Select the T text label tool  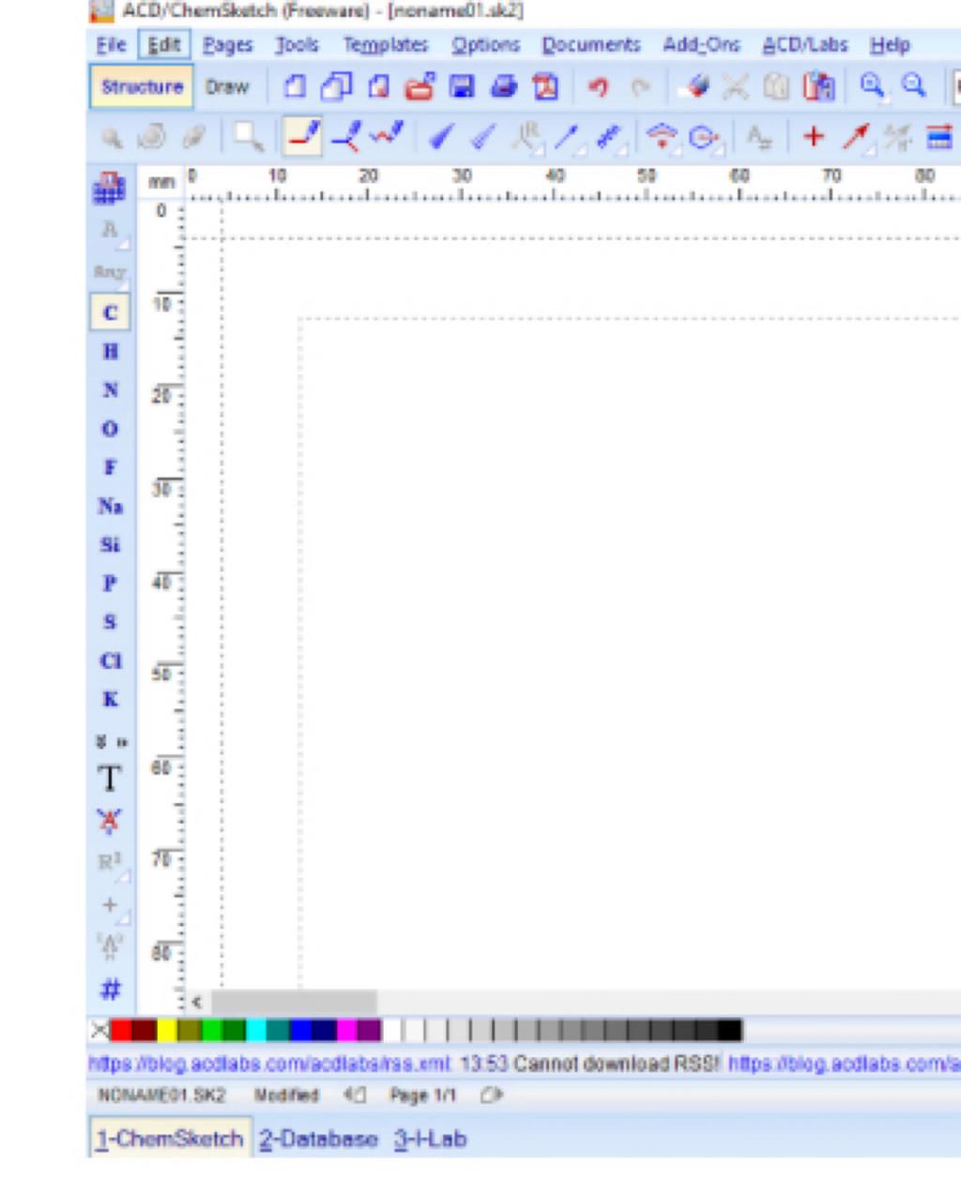[110, 780]
